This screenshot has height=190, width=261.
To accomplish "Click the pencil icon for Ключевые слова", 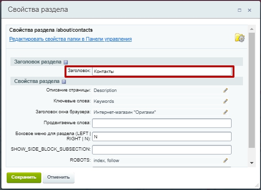I will click(225, 101).
